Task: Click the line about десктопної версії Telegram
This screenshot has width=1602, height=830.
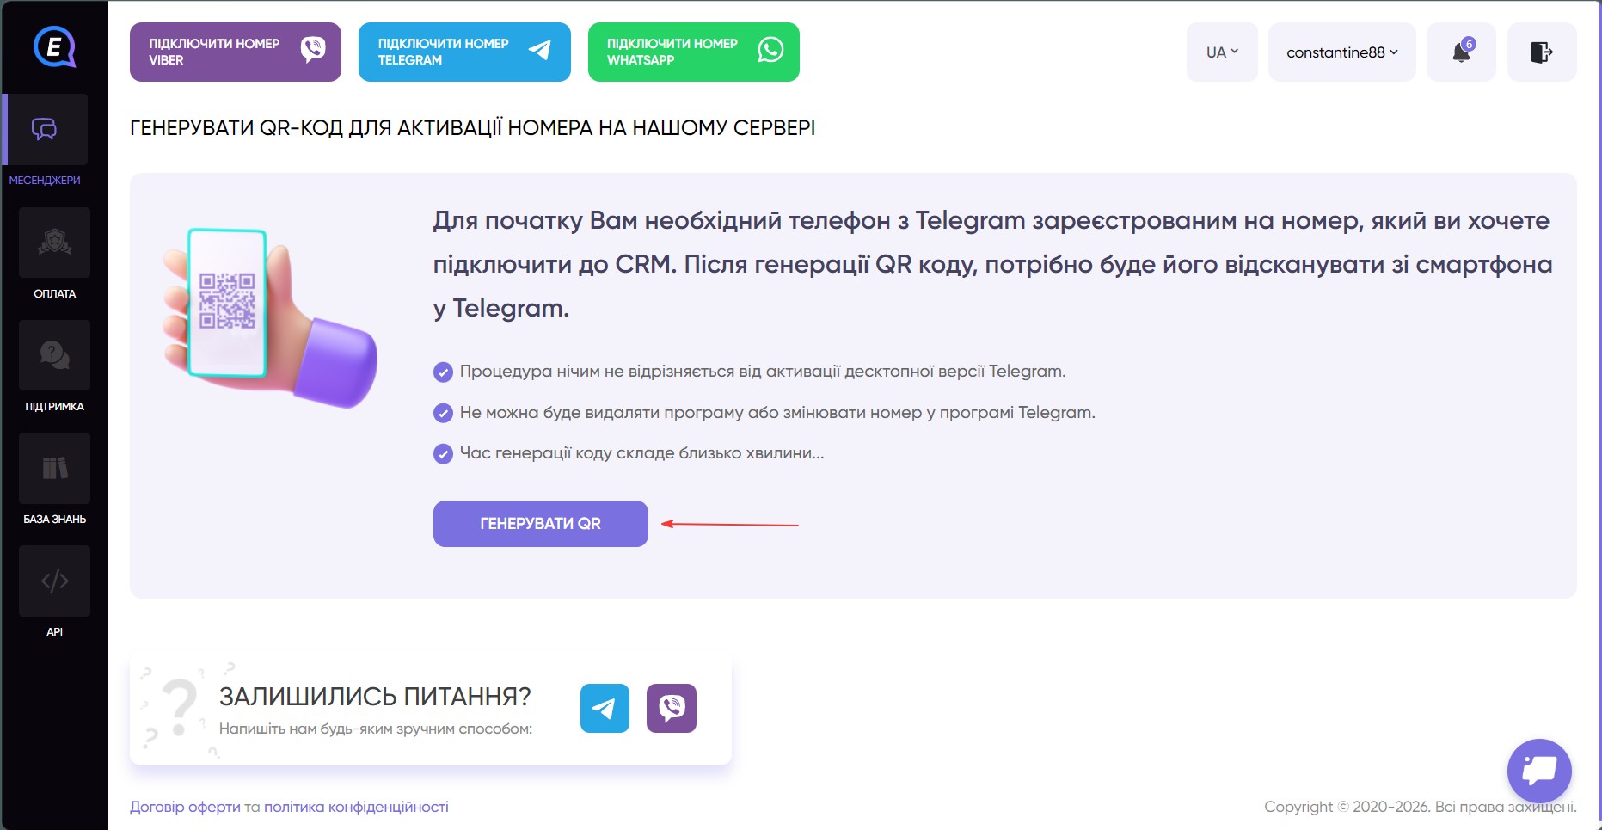Action: [763, 372]
